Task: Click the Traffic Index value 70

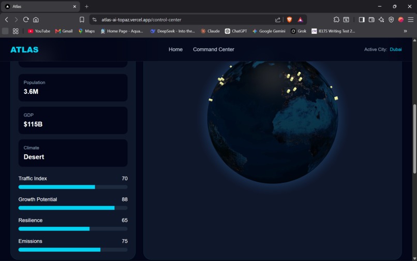Action: click(125, 179)
